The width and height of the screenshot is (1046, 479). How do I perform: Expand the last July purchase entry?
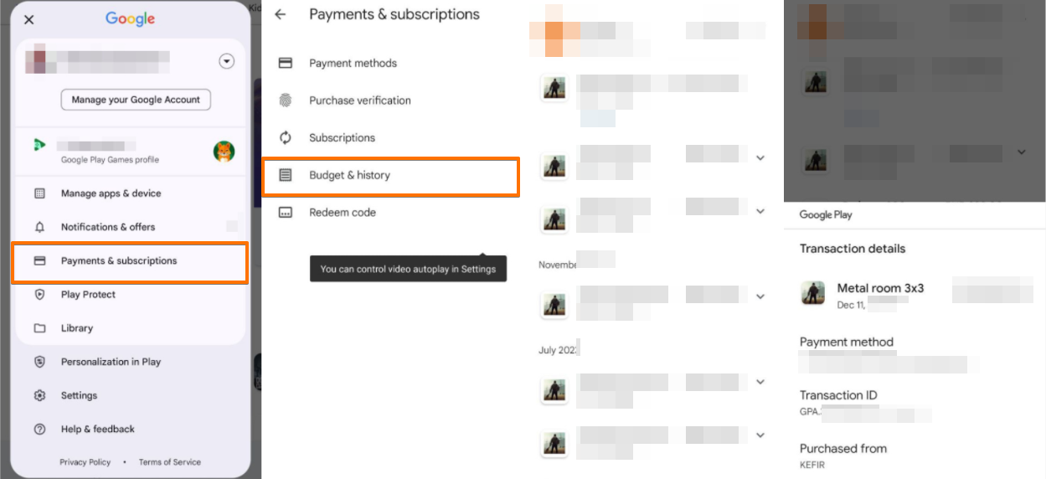(760, 435)
